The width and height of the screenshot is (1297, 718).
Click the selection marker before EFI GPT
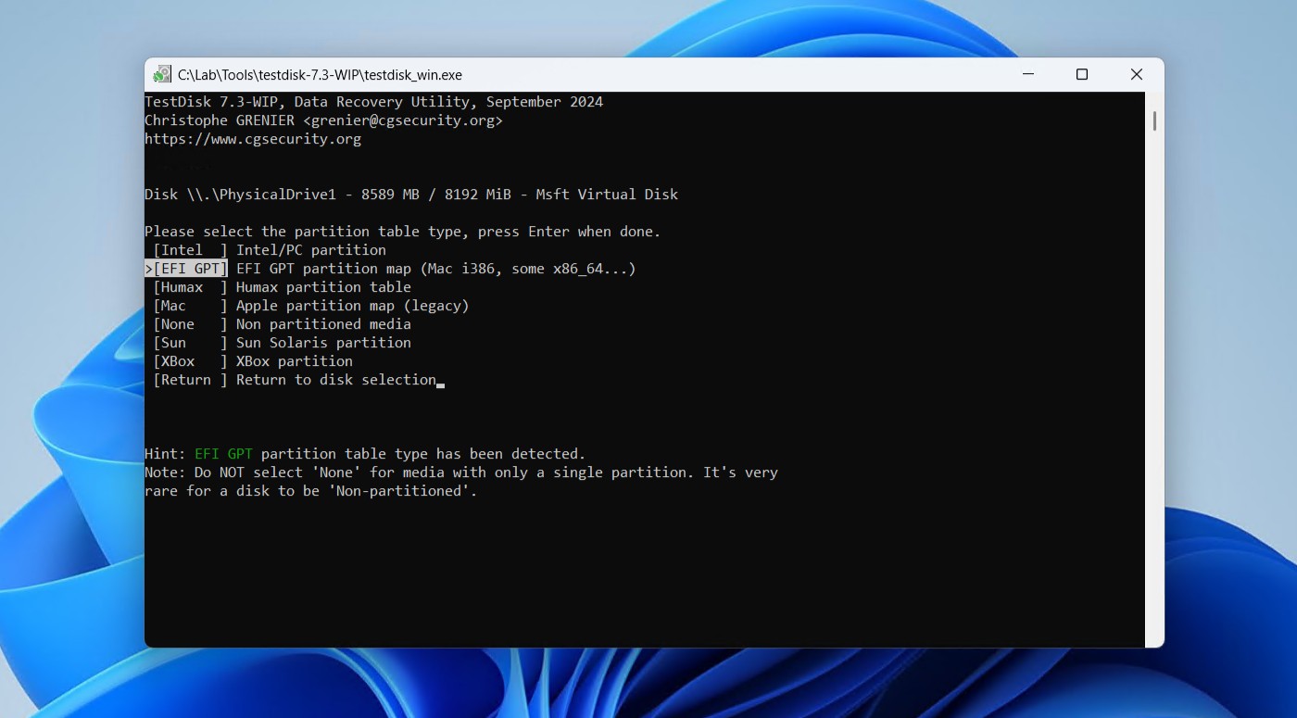pos(147,268)
